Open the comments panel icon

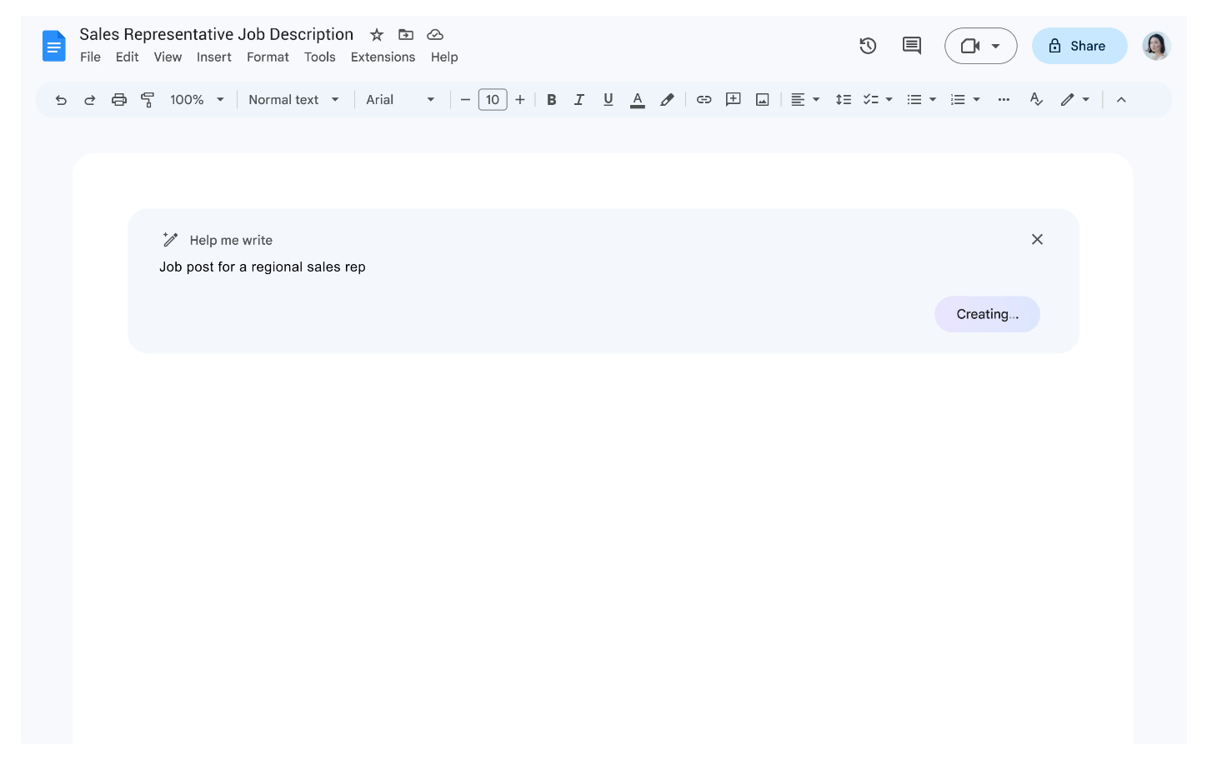pos(912,46)
